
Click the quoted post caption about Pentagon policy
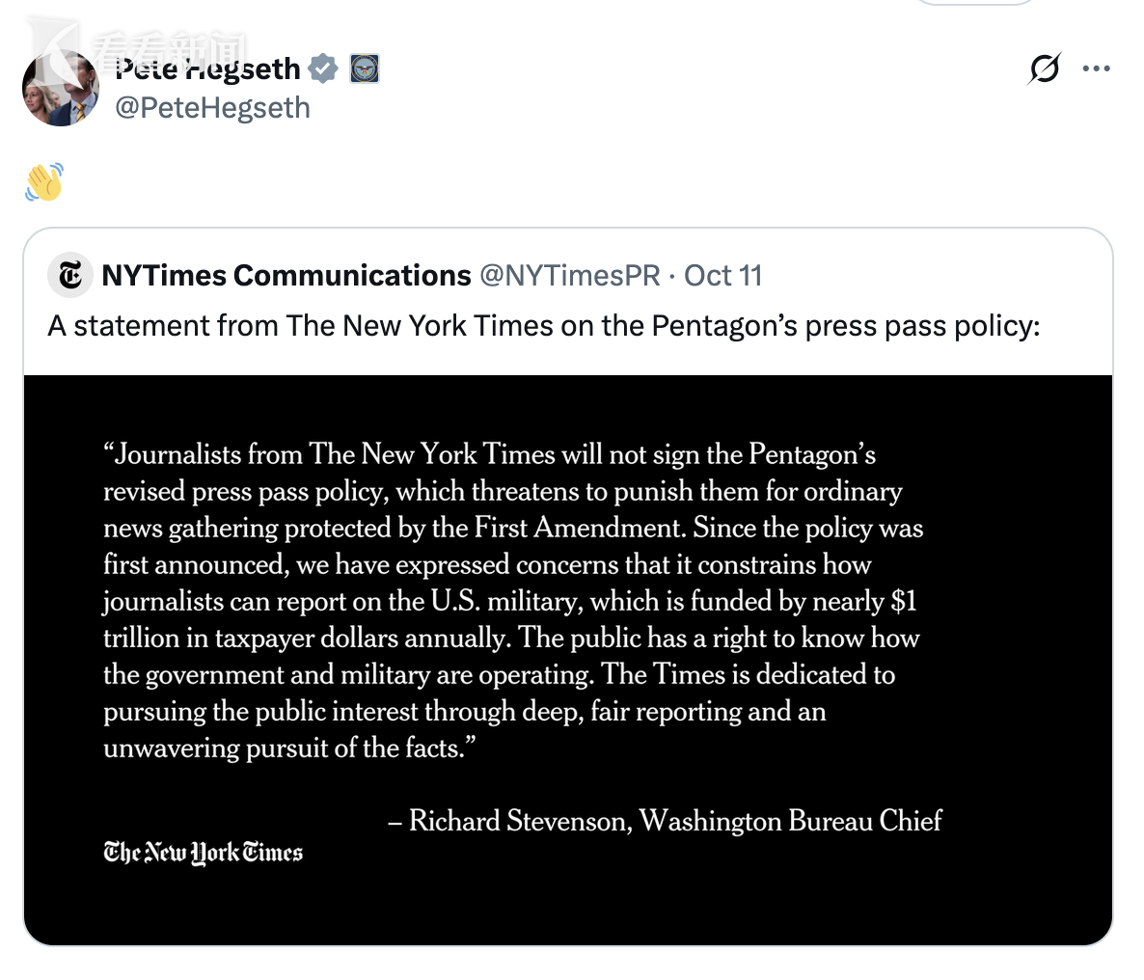[543, 326]
